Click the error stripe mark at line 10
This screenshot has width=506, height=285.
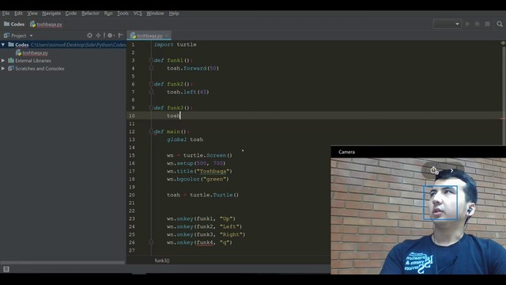tap(503, 118)
